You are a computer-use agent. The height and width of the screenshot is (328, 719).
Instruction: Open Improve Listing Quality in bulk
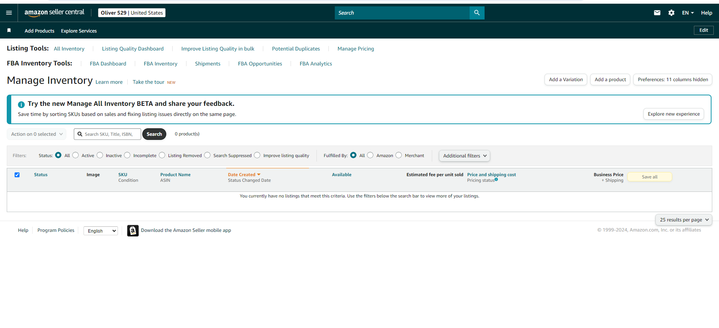(x=218, y=49)
